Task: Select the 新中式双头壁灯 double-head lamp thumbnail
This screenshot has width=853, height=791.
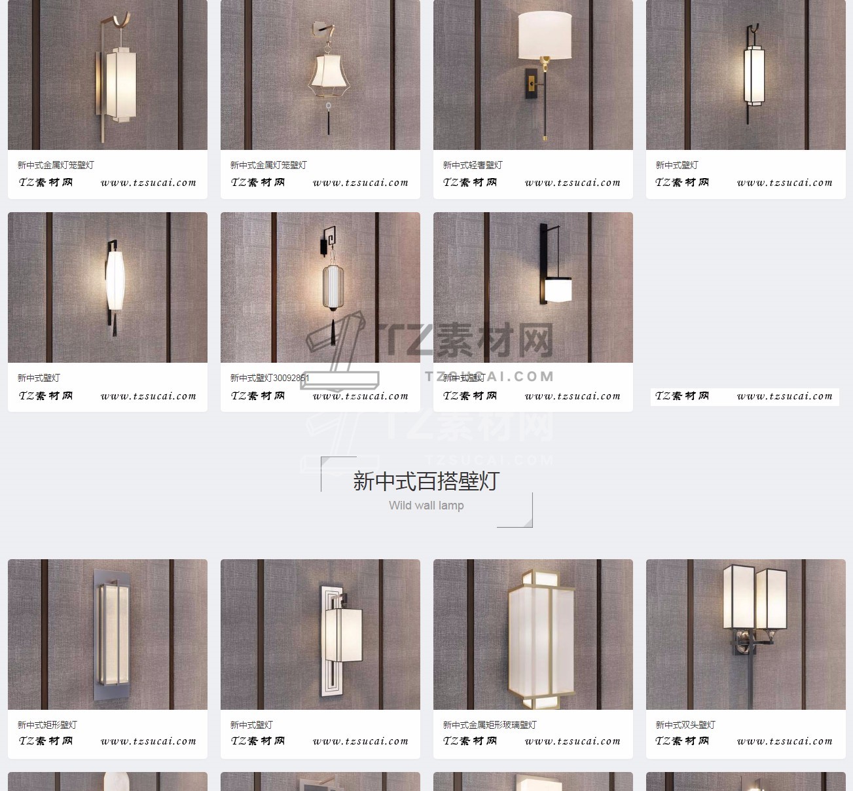Action: pos(746,635)
